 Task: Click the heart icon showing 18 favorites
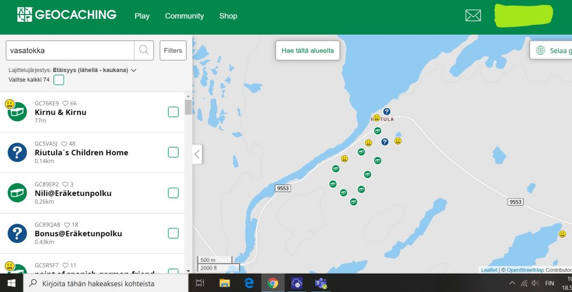tap(67, 224)
